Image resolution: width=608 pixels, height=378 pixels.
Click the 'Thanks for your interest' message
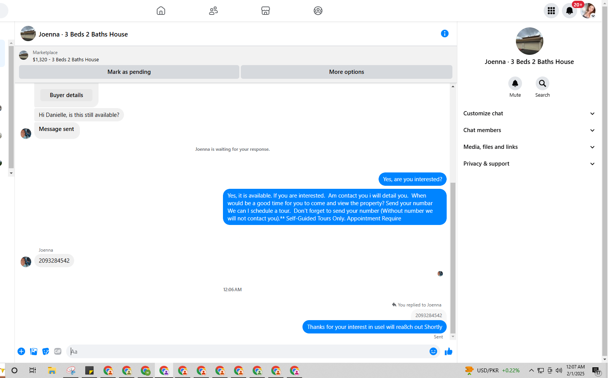(x=374, y=327)
